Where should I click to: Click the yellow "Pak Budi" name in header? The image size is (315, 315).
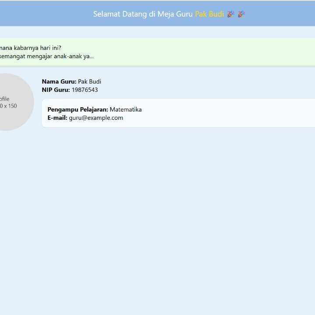click(209, 14)
